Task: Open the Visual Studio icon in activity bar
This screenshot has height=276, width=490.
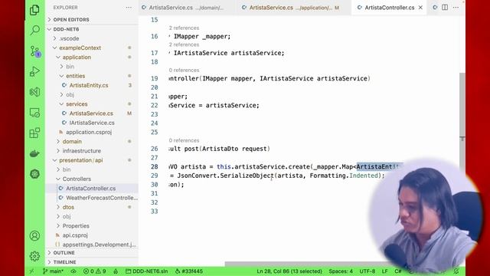Action: coord(34,92)
